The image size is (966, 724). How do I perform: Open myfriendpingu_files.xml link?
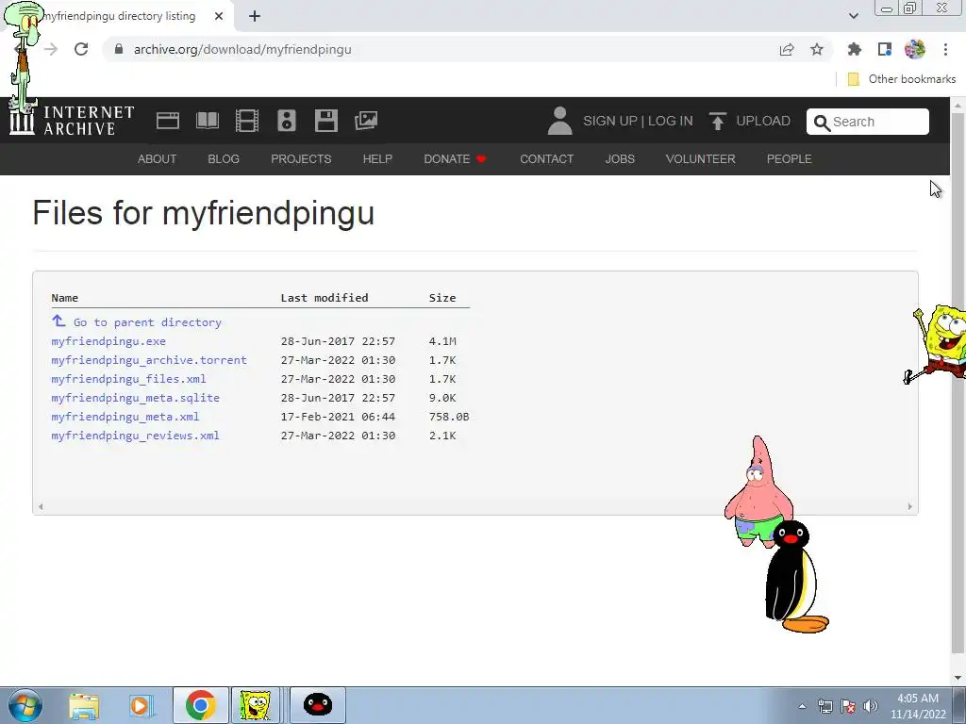128,379
